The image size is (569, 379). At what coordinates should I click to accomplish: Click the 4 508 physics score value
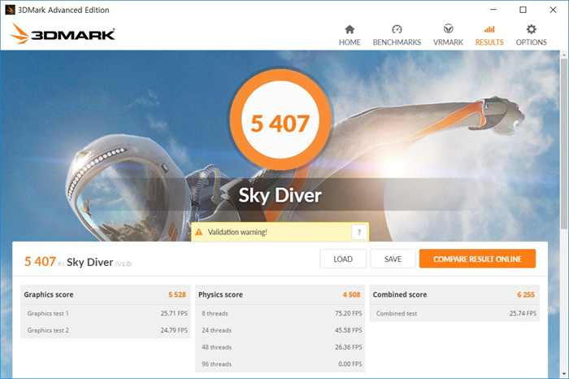pos(351,294)
